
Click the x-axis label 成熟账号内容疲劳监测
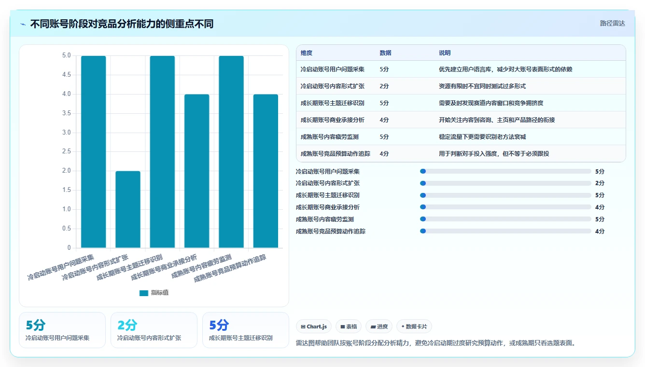tap(201, 267)
